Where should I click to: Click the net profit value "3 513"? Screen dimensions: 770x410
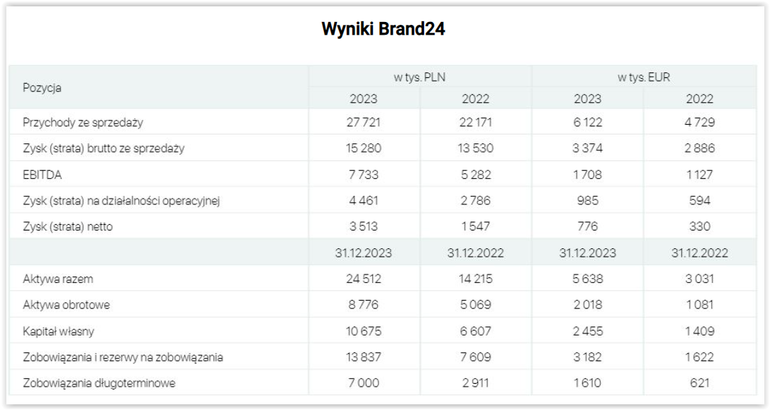(x=364, y=226)
